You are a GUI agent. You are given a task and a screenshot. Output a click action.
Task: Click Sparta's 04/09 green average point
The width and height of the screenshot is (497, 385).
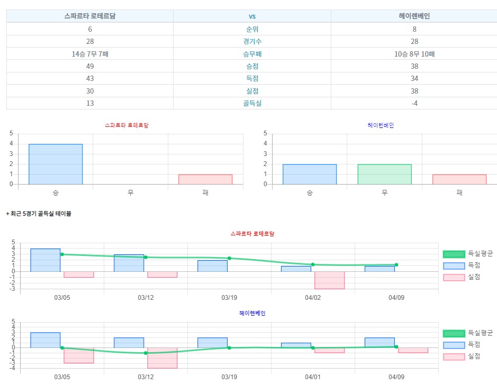click(x=396, y=264)
